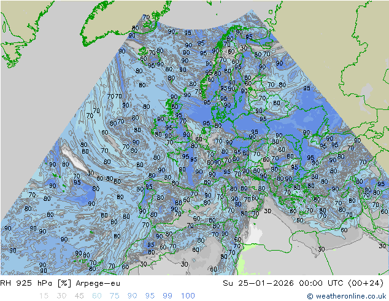The height and width of the screenshot is (301, 389).
Task: Open the weatheronline.co.uk copyright link
Action: (347, 296)
